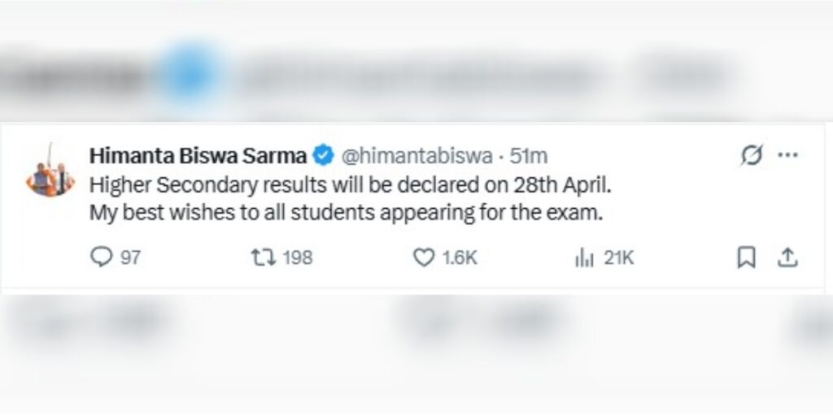
Task: Click the "My best wishes" tweet line
Action: [348, 214]
